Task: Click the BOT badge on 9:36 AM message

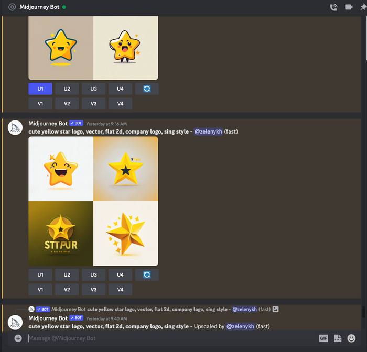Action: coord(77,123)
